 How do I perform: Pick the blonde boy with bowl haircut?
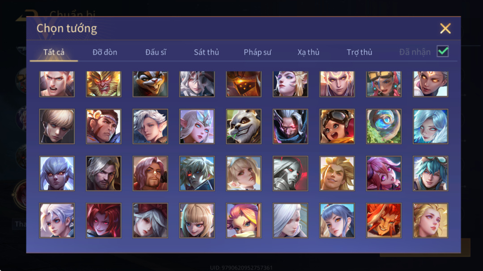tap(57, 126)
